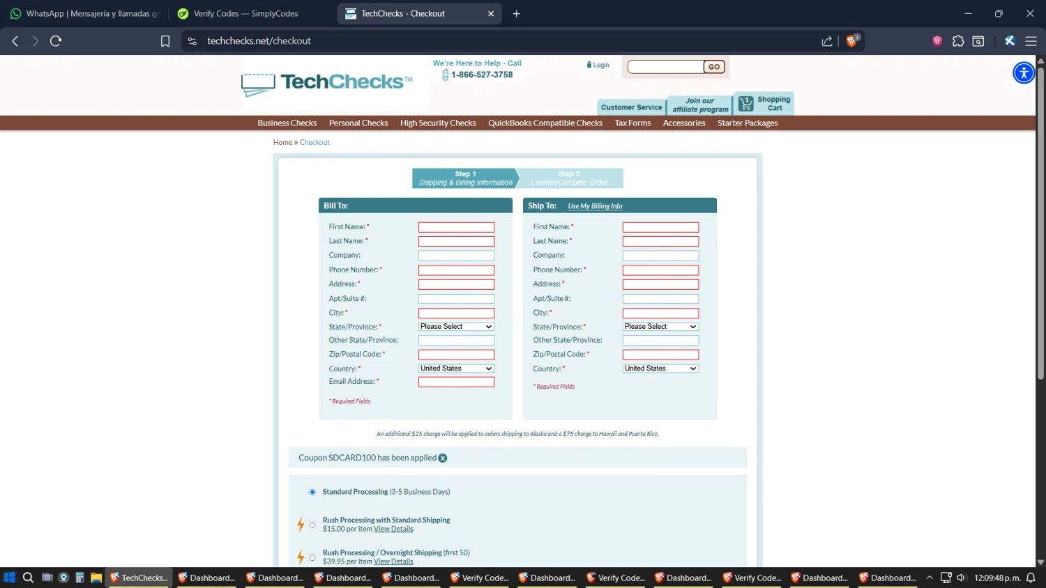1046x588 pixels.
Task: Open Brave Shields lion icon
Action: coord(851,40)
